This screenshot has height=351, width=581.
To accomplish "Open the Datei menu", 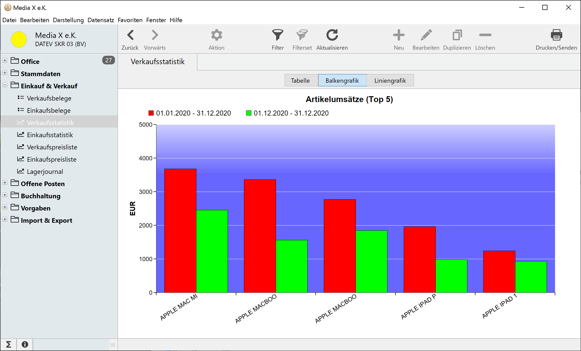I will coord(9,20).
